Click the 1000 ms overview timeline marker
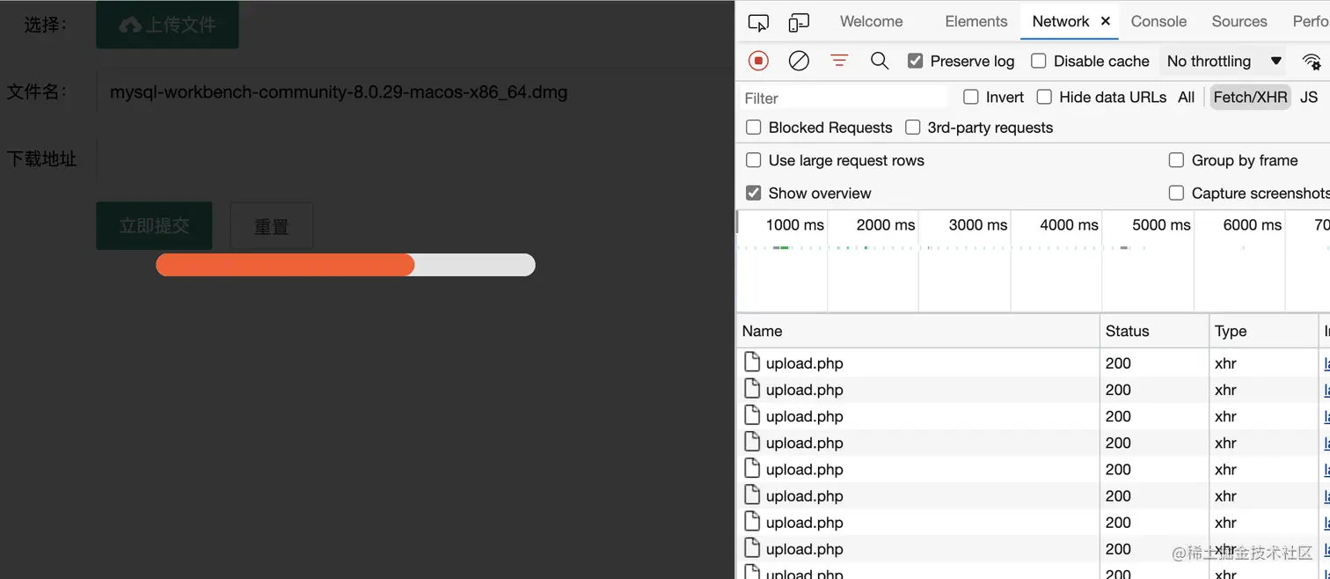Screen dimensions: 1330x579 pos(794,224)
